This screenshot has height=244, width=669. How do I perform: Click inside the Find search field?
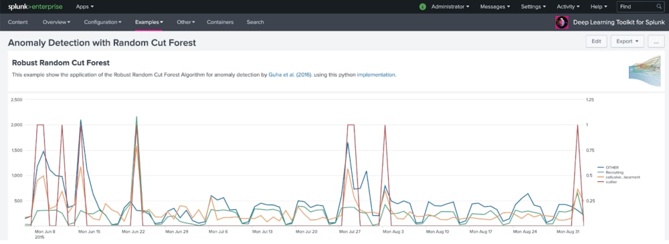636,7
